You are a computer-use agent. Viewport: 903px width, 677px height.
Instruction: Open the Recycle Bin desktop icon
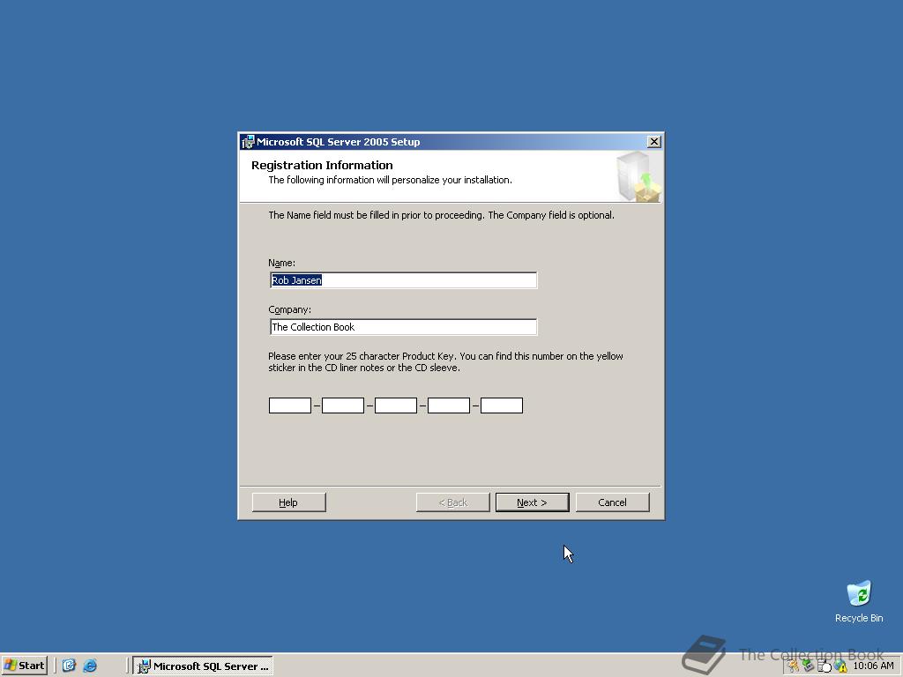pos(859,601)
